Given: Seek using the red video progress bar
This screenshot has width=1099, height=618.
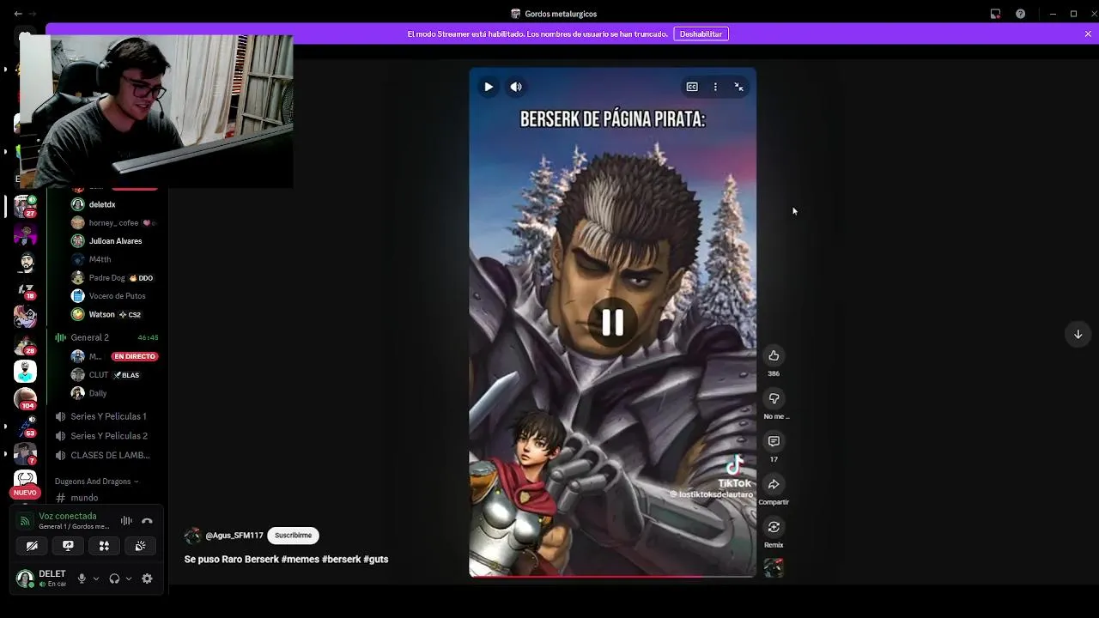Looking at the screenshot, I should pos(612,576).
